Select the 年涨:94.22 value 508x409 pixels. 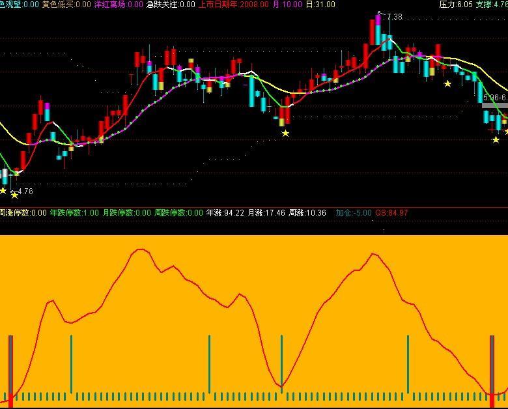click(x=225, y=213)
